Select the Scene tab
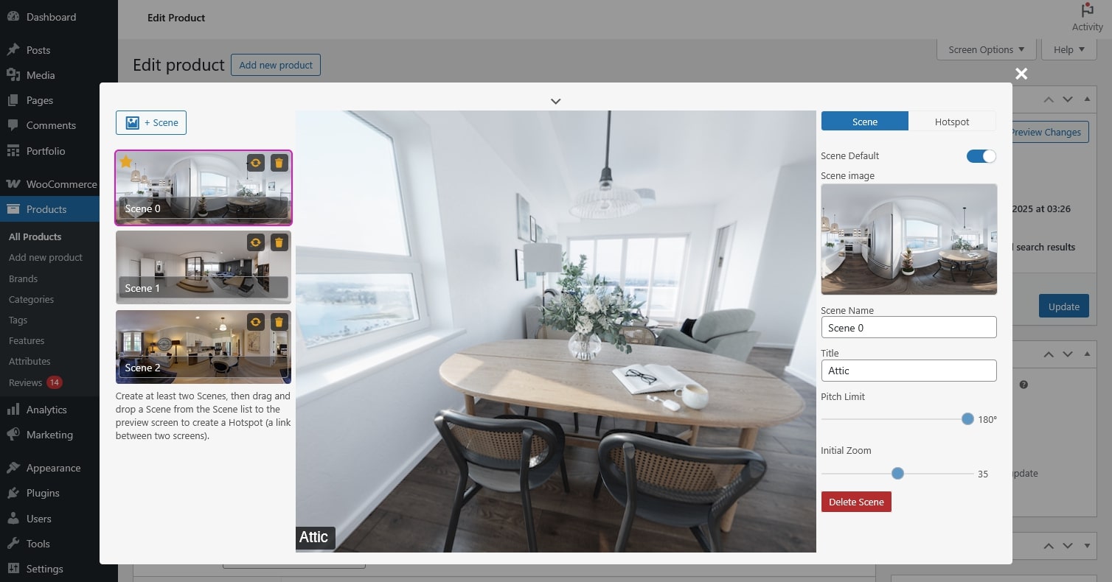 point(864,122)
